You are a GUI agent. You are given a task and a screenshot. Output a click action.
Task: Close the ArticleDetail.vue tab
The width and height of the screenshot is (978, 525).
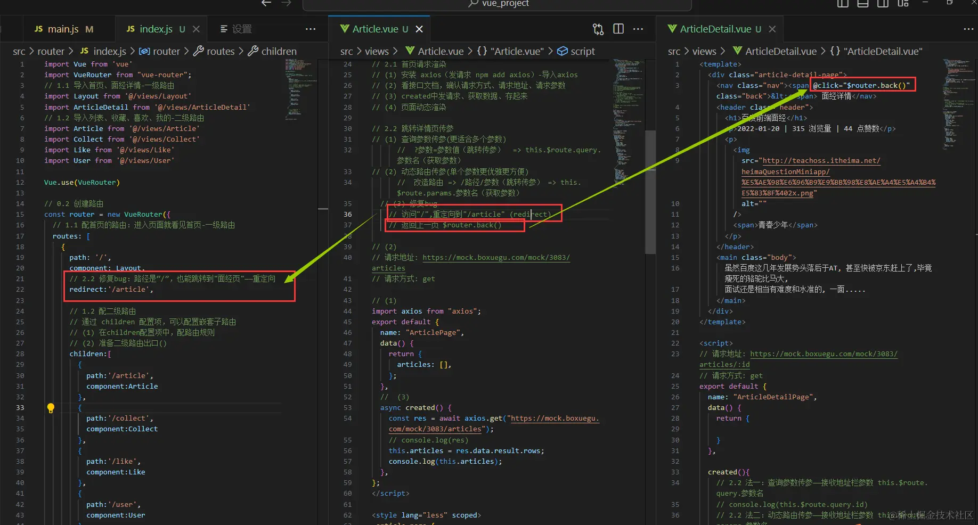click(772, 29)
